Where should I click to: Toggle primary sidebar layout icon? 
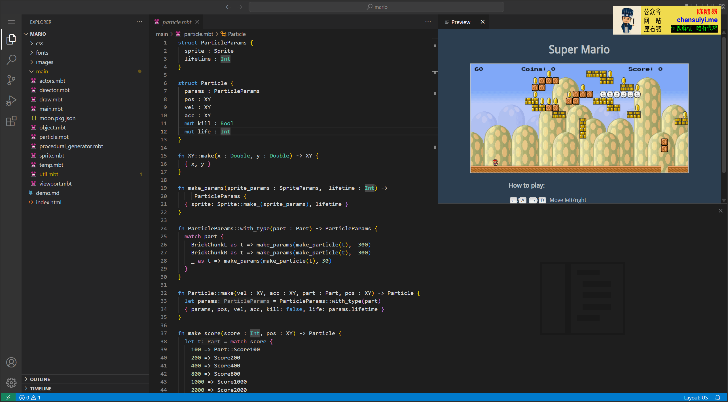click(688, 6)
